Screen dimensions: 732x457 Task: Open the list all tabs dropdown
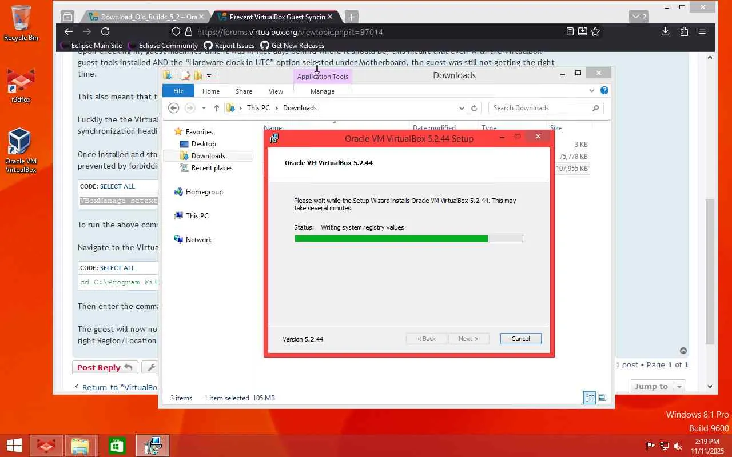[x=638, y=17]
